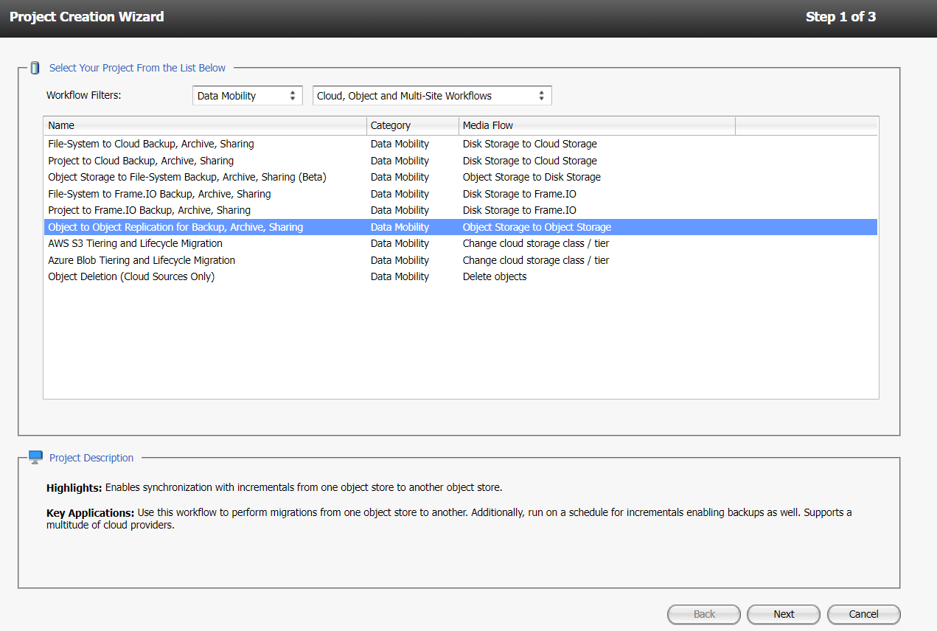Pick Object Deletion (Cloud Sources Only)
The image size is (937, 631).
pyautogui.click(x=131, y=276)
